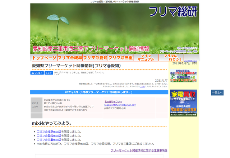Click the フリマに行こう！ tab

(x=171, y=58)
